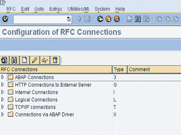Select the TCP/IP connections folder row

pyautogui.click(x=35, y=107)
